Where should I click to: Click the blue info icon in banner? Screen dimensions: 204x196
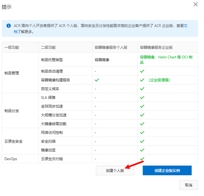point(9,26)
